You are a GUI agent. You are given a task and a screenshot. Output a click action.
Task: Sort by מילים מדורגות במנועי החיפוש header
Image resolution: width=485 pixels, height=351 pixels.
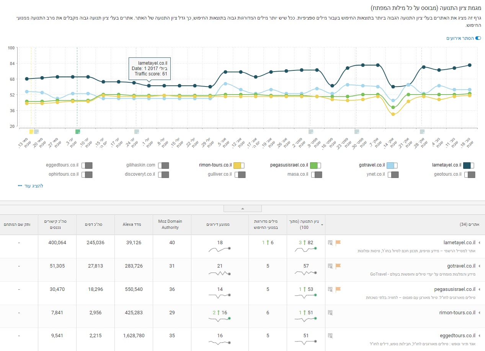267,224
